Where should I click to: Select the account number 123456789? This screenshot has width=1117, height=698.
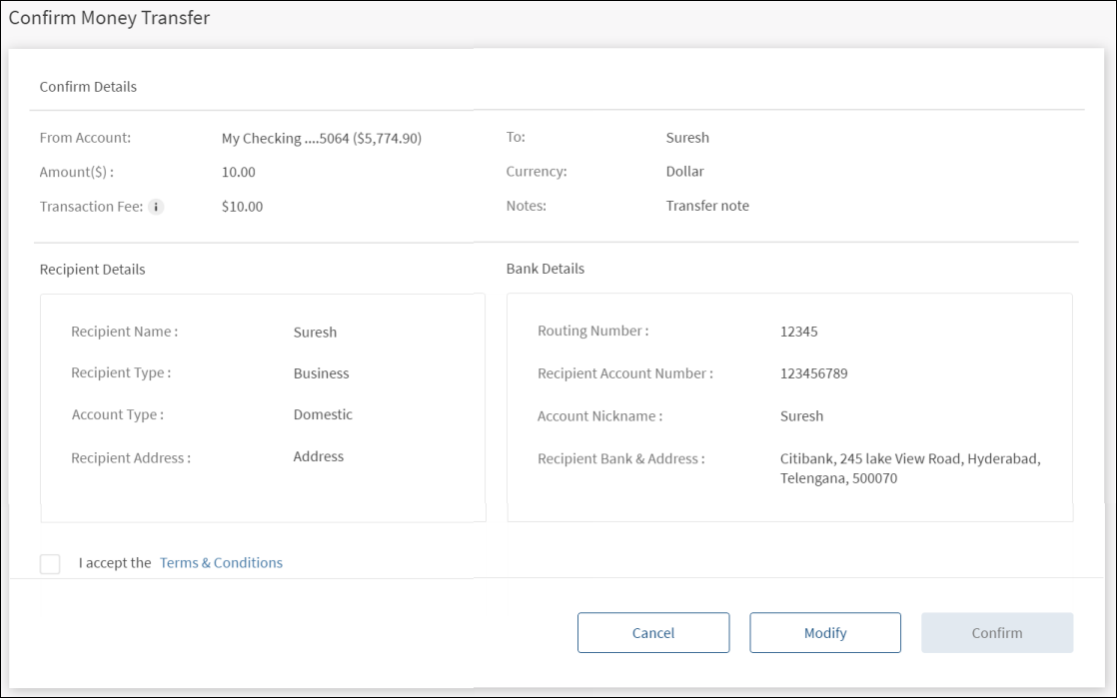pyautogui.click(x=813, y=373)
